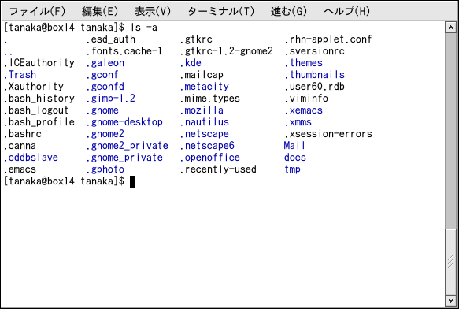Screen dimensions: 459x309
Task: Open the ヘルプ(H) menu
Action: click(347, 12)
